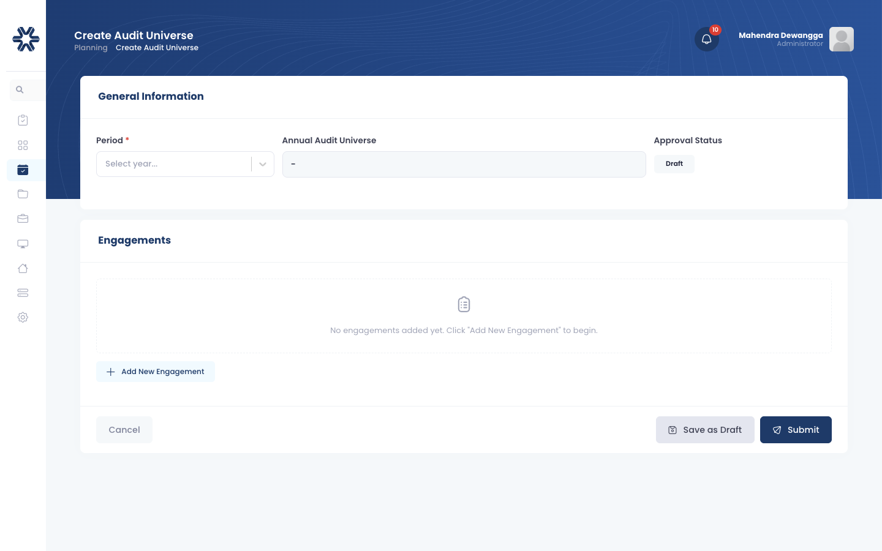The width and height of the screenshot is (882, 551).
Task: Click the user avatar picture
Action: 842,39
